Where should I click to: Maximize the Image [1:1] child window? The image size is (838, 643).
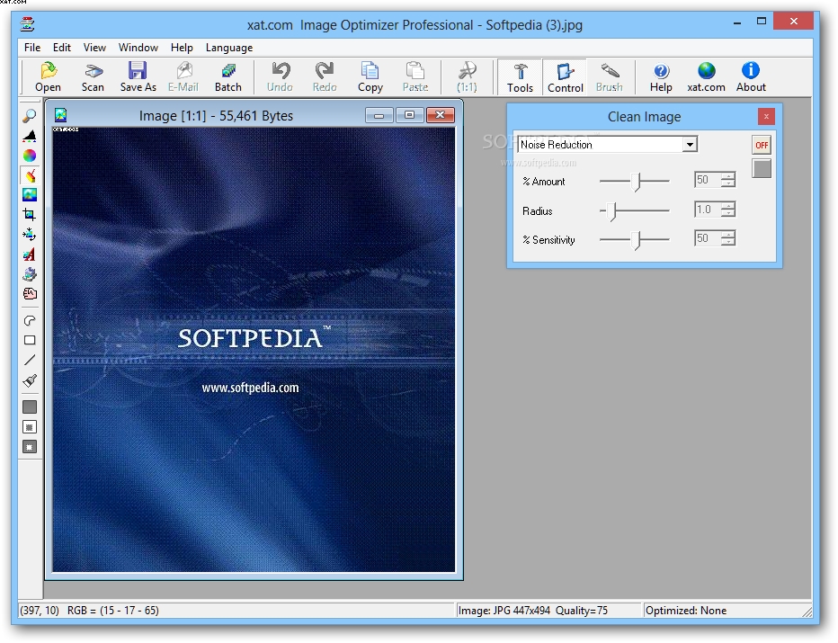pyautogui.click(x=409, y=115)
